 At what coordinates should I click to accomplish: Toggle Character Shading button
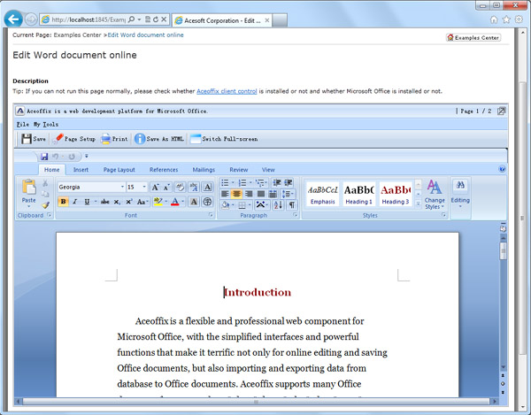pos(194,202)
